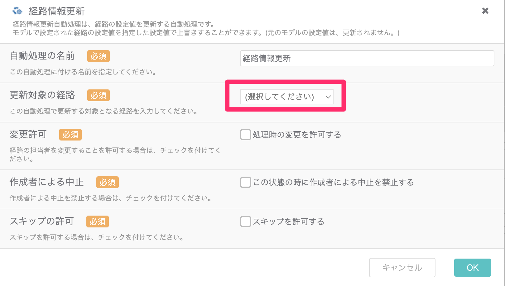Click the 必須 badge beside 自動処理の名前

[99, 56]
